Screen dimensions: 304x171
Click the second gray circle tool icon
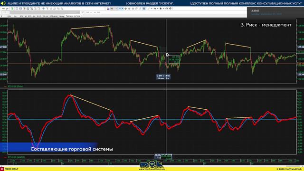click(133, 9)
